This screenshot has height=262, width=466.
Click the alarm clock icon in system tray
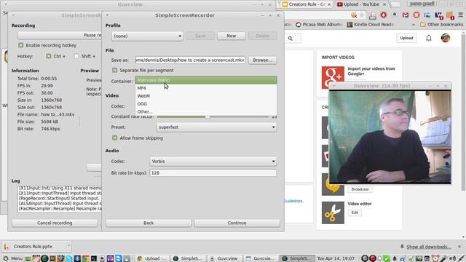coord(435,258)
